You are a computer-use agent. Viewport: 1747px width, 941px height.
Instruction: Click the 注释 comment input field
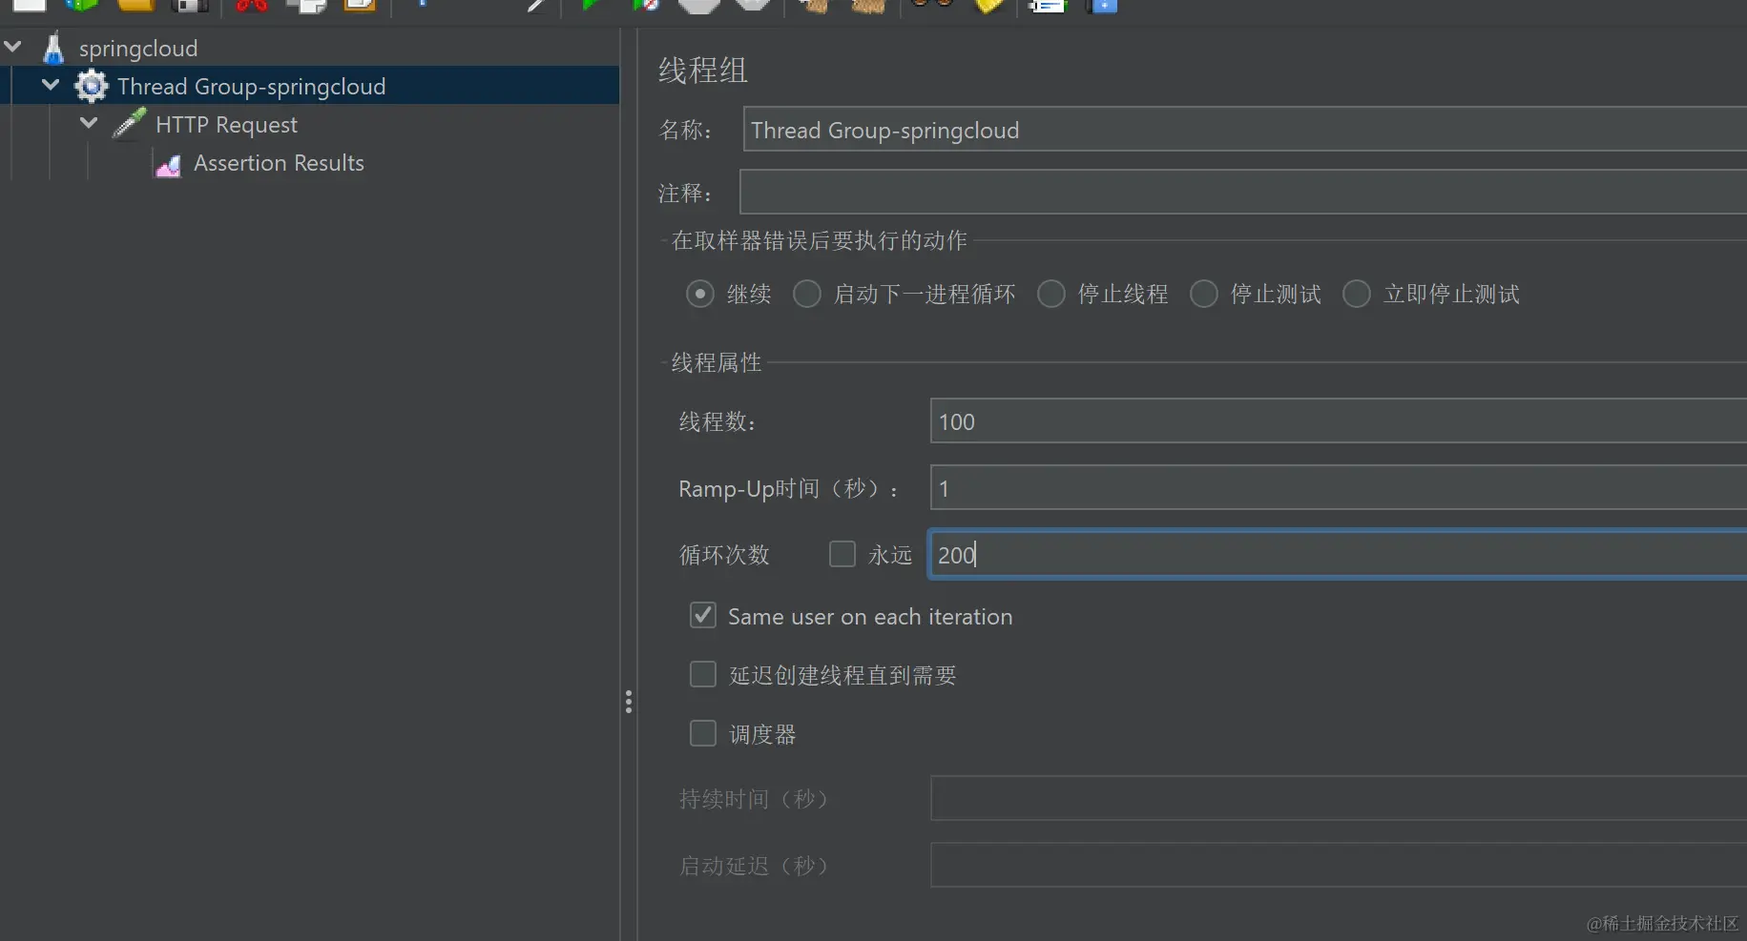tap(1243, 192)
